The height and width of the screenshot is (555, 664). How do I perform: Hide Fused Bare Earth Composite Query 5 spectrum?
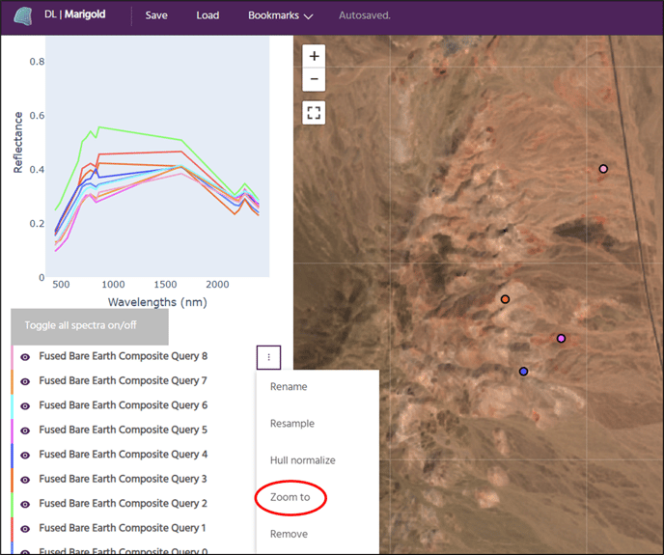click(25, 430)
